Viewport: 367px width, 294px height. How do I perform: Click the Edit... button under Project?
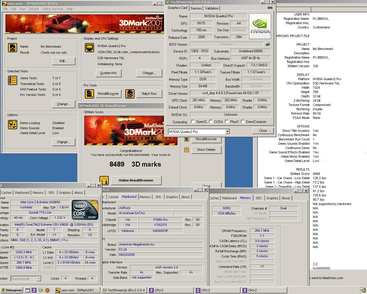pyautogui.click(x=63, y=61)
